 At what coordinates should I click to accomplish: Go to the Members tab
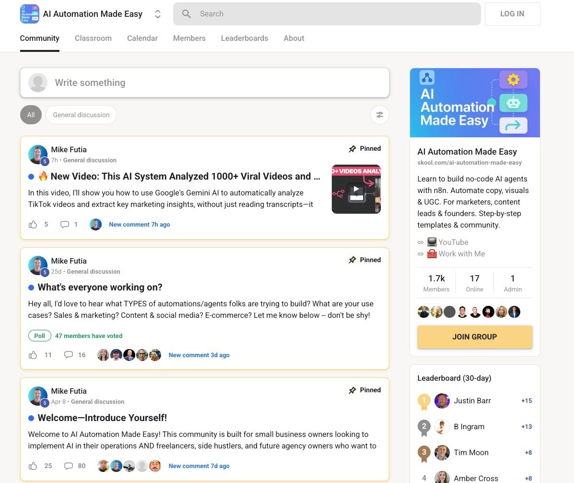coord(189,38)
